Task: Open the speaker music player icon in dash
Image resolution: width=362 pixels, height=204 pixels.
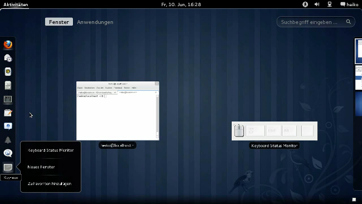Action: (8, 72)
